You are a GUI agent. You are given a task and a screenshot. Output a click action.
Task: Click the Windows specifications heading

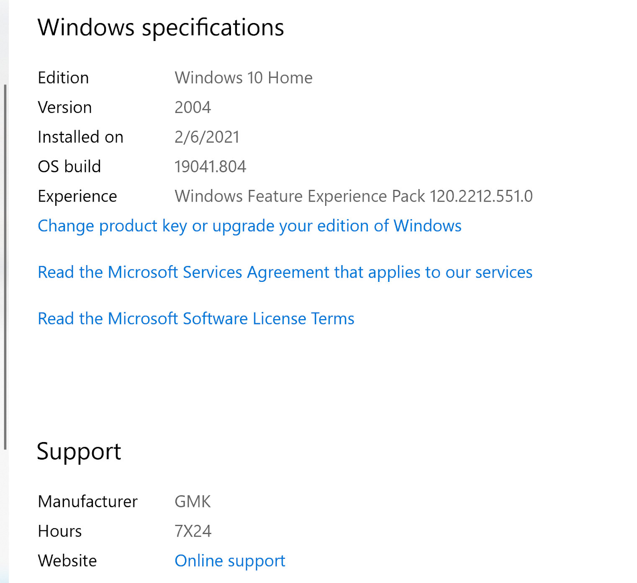161,28
